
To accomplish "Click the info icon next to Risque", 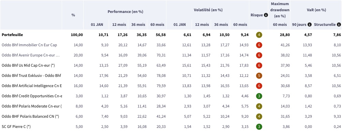I will [x=266, y=15].
